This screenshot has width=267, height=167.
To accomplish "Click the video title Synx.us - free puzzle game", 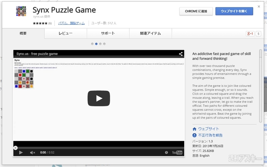I will [x=37, y=54].
